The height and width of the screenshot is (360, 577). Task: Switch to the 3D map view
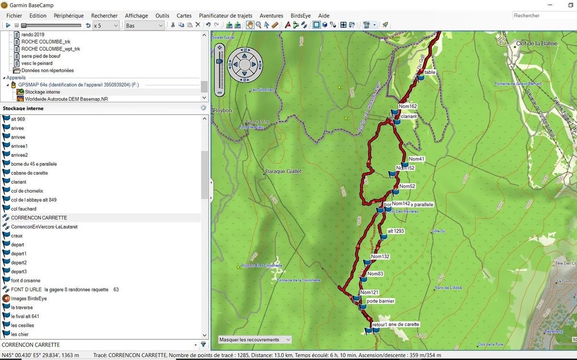point(325,25)
